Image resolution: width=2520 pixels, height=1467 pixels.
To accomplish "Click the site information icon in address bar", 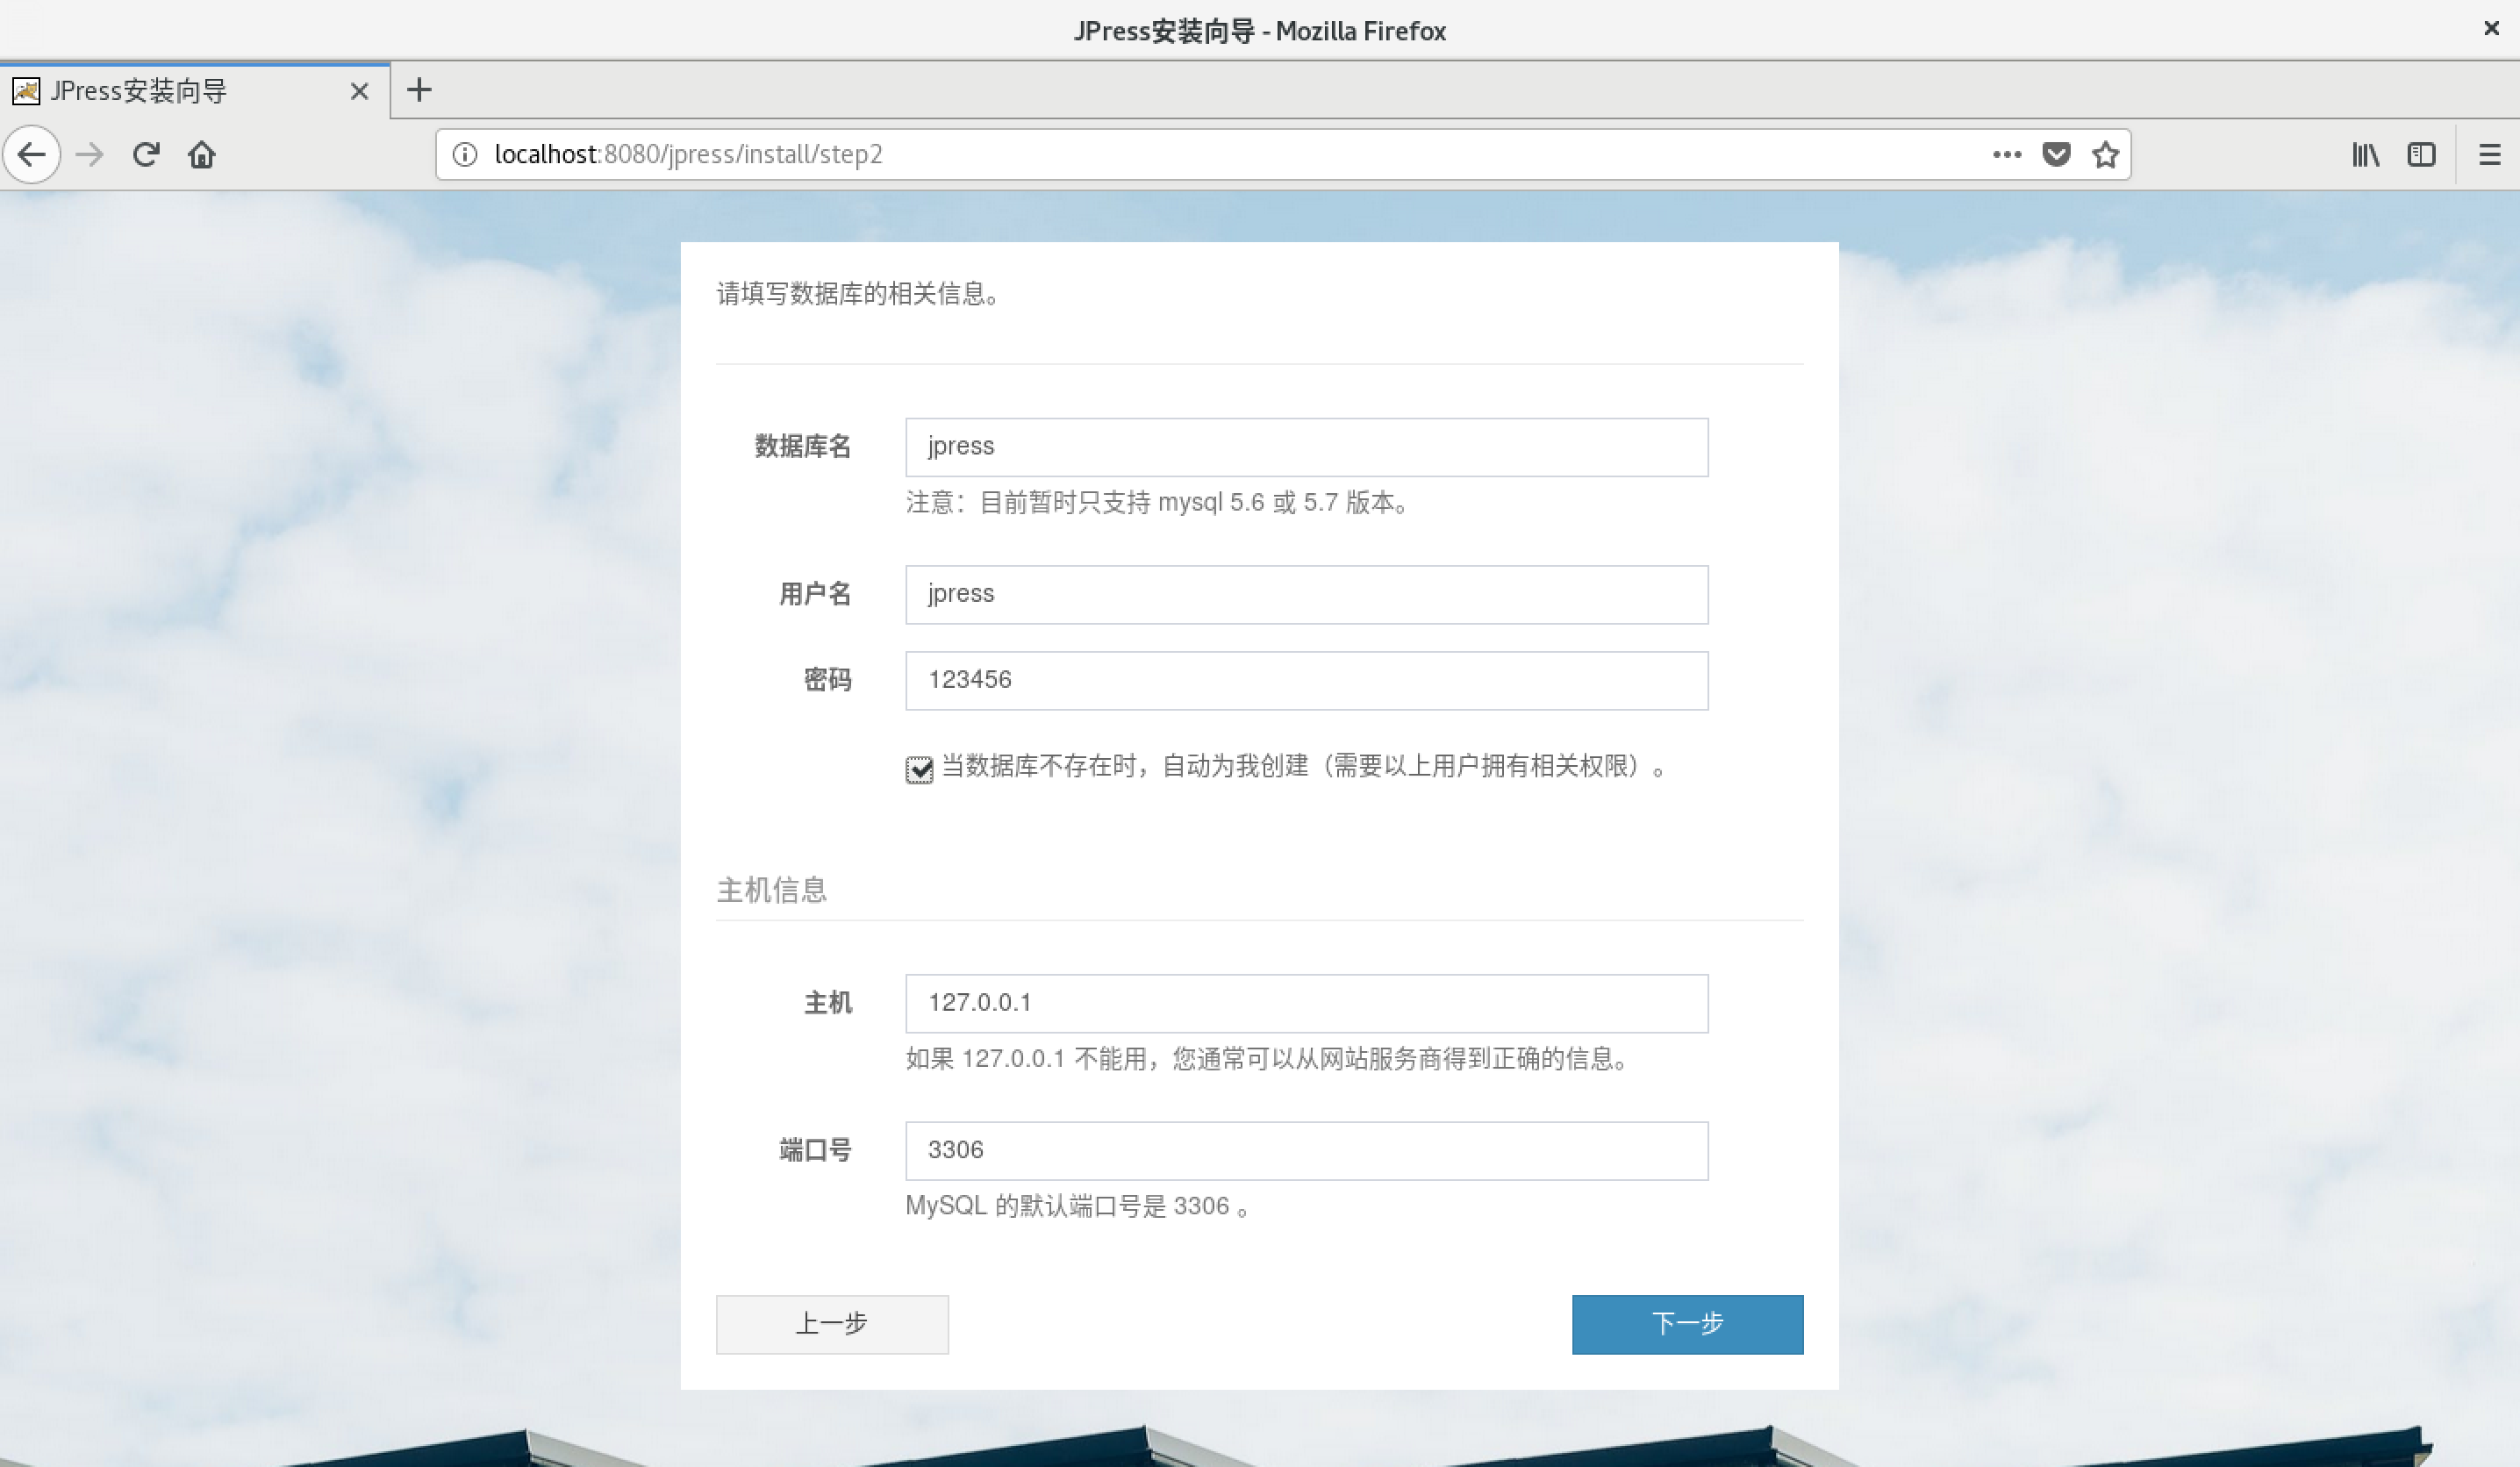I will tap(464, 154).
